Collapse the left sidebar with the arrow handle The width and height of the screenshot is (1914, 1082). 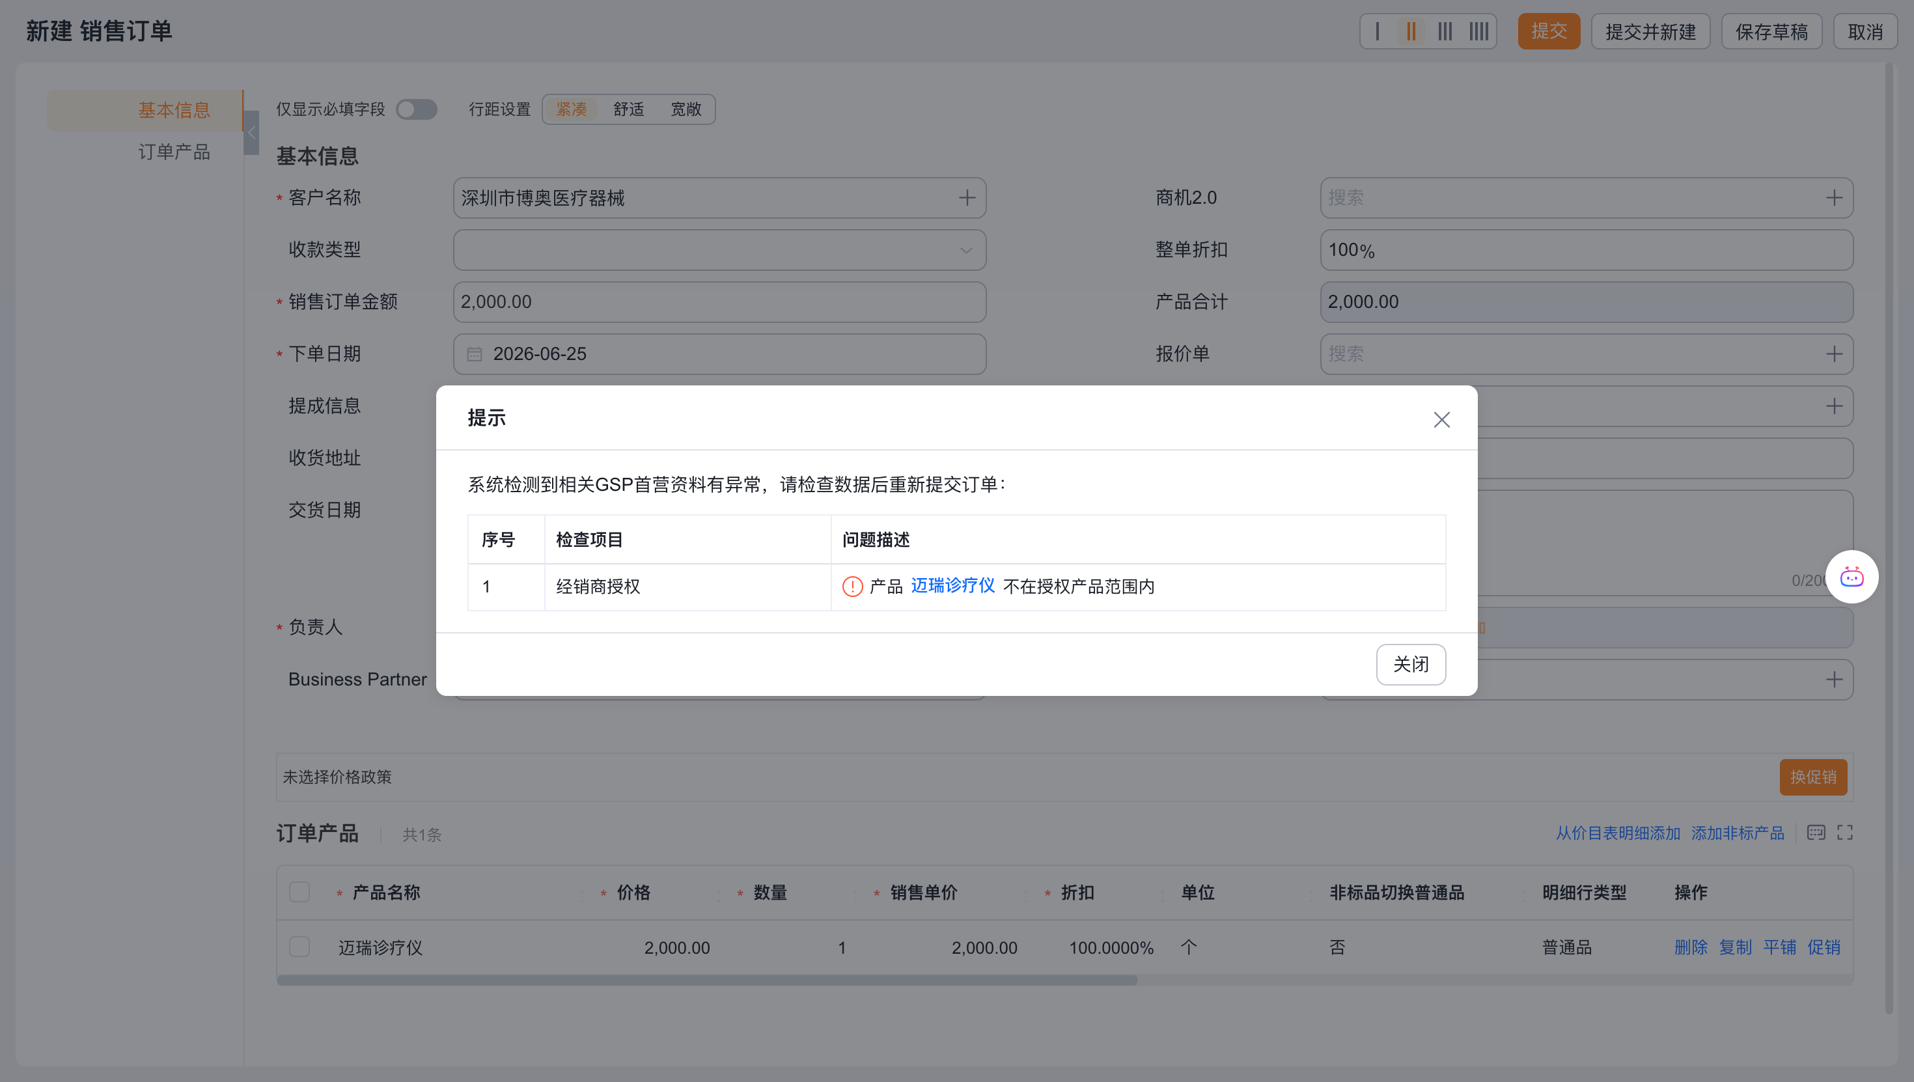click(252, 133)
